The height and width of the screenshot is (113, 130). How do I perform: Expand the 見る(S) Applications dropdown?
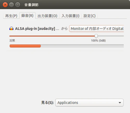89,103
